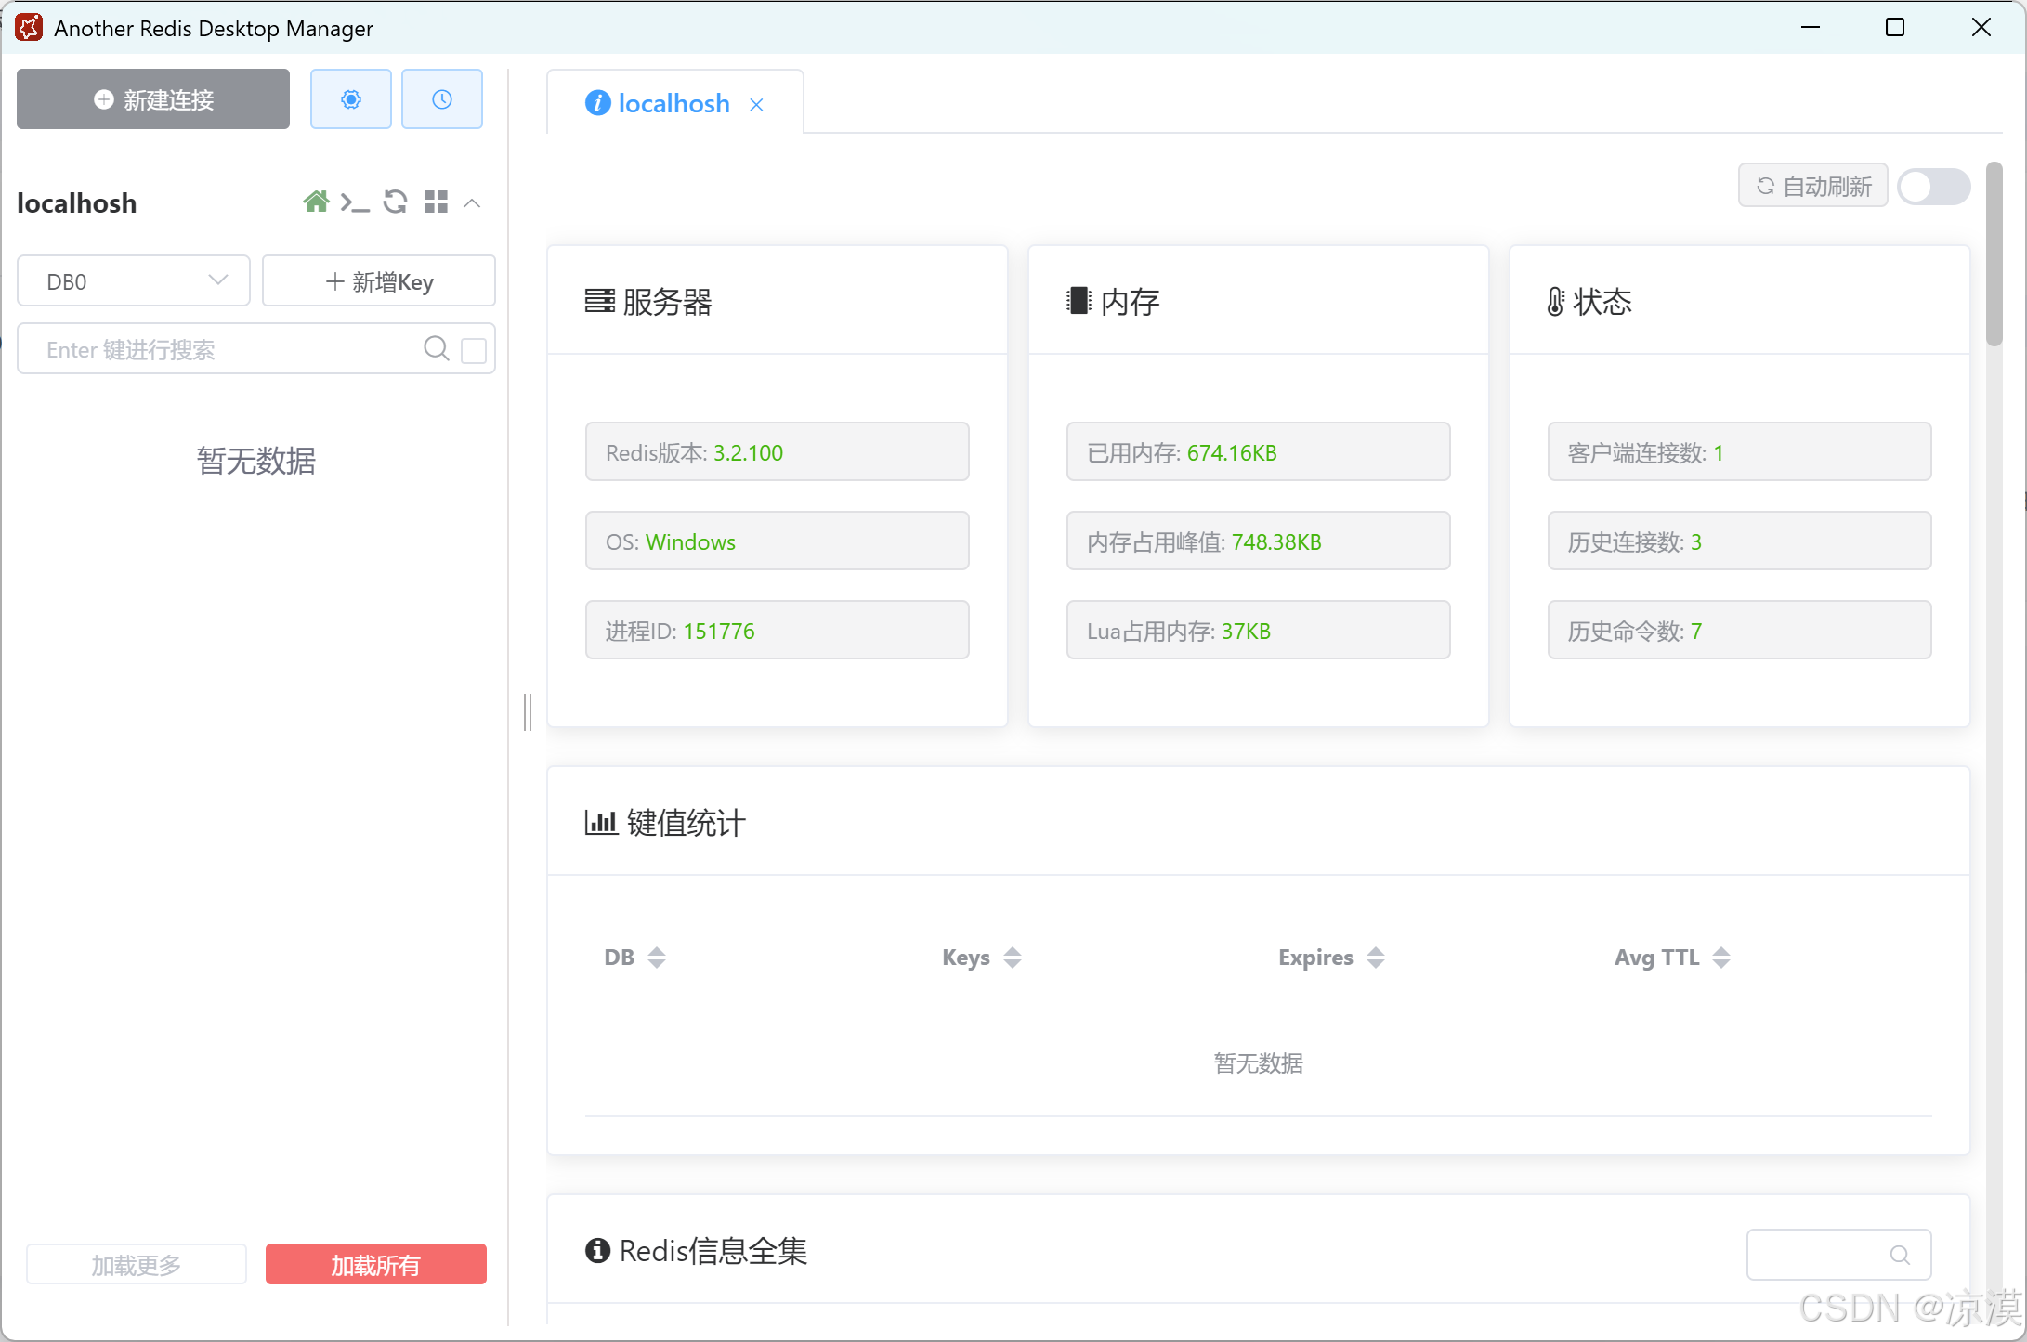Open the Redis console terminal icon
The width and height of the screenshot is (2027, 1342).
(354, 202)
